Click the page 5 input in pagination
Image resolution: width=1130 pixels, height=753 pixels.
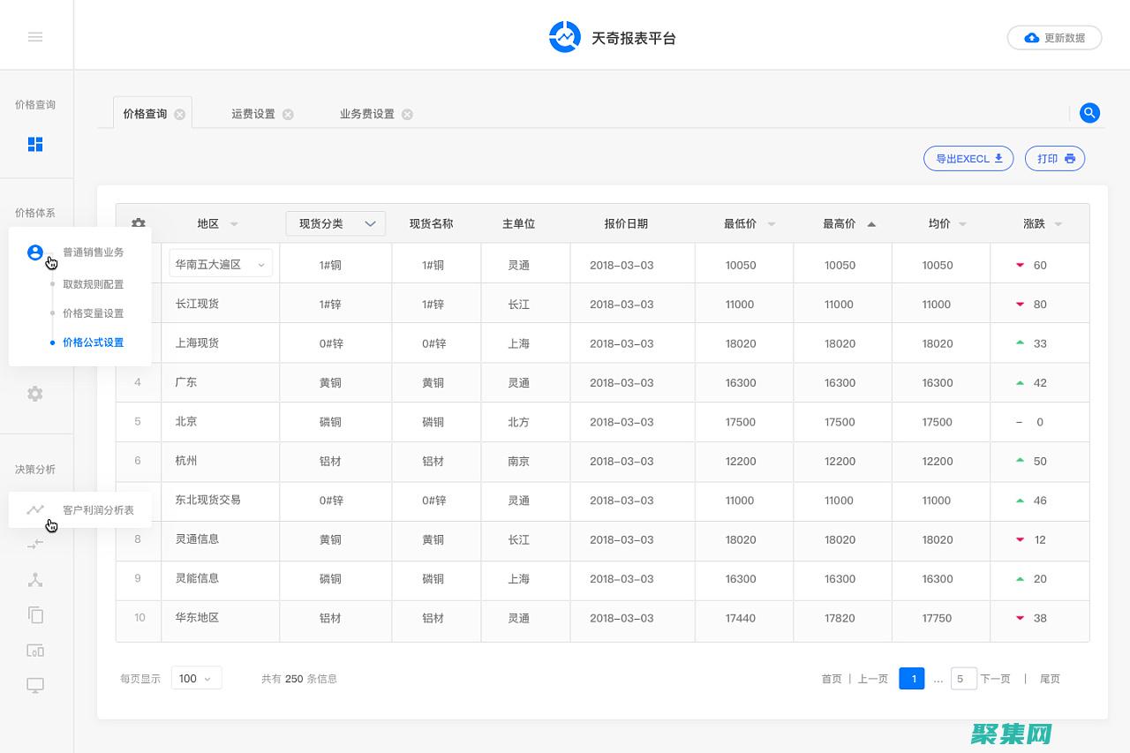(963, 678)
